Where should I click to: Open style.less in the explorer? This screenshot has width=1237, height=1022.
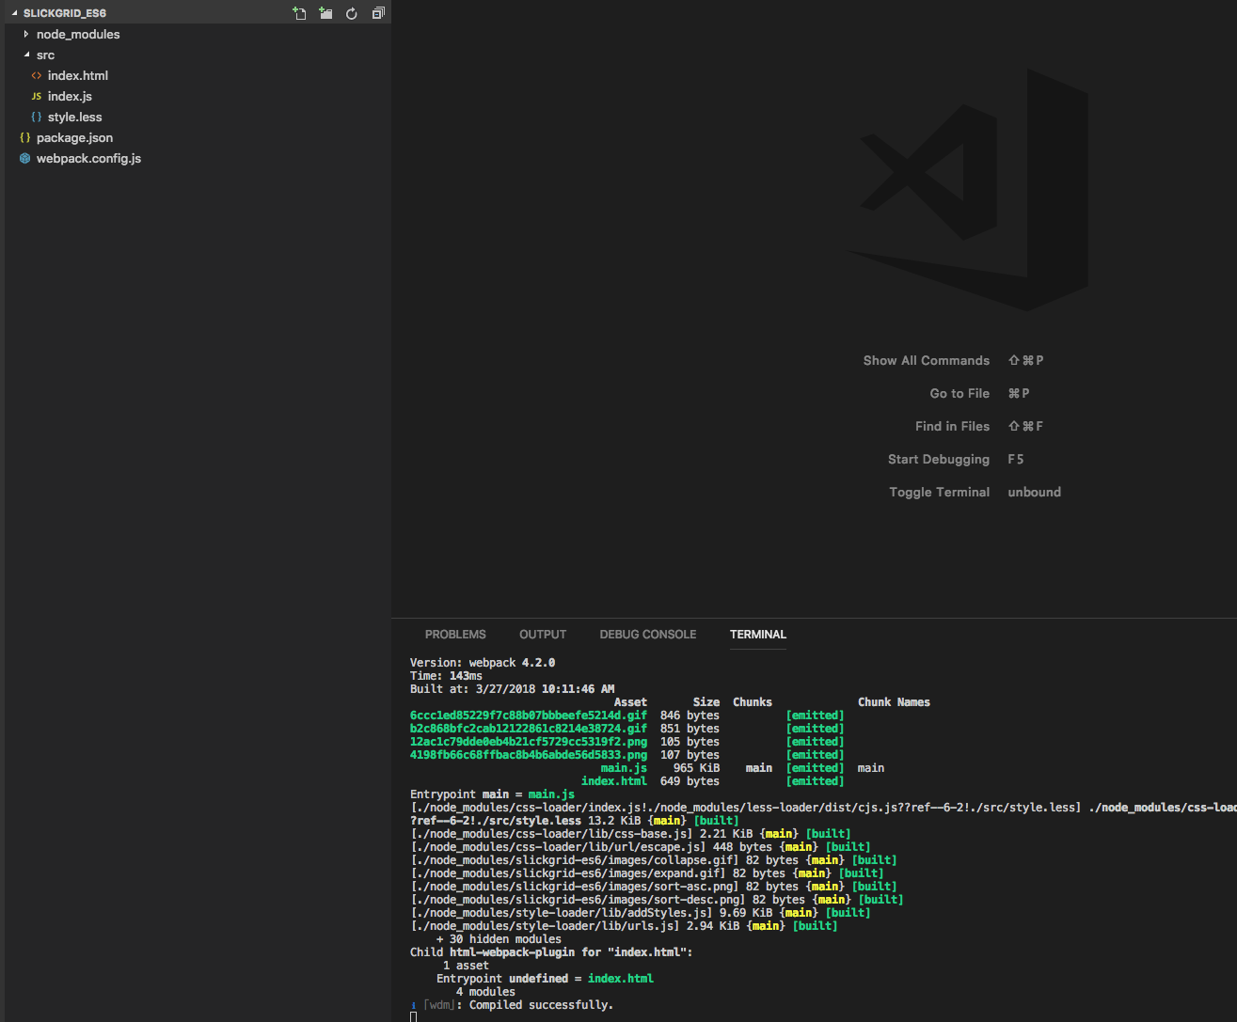(x=75, y=117)
